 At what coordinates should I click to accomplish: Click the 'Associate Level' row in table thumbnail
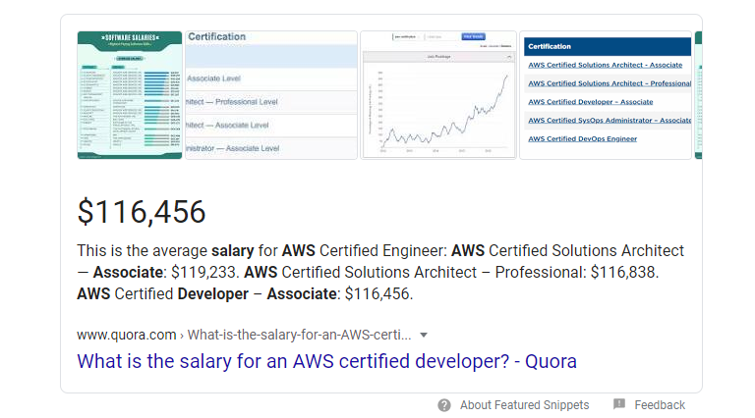point(271,78)
